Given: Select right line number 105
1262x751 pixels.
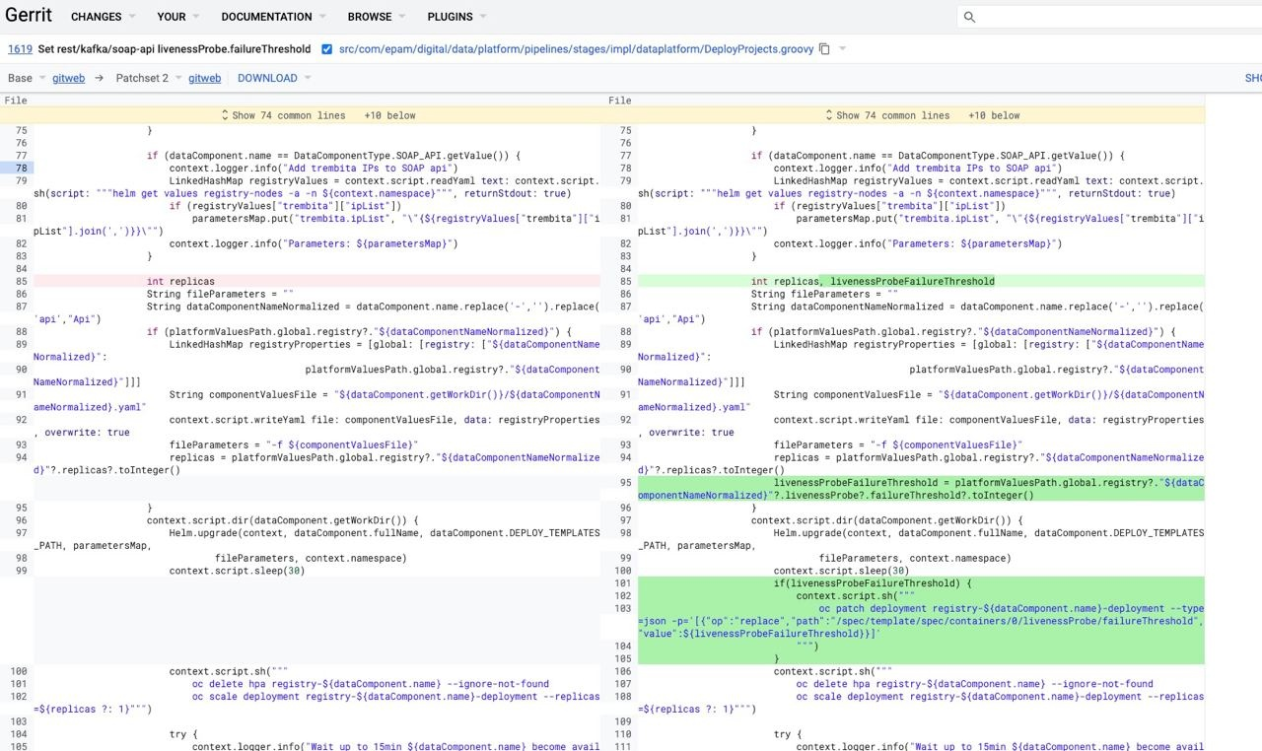Looking at the screenshot, I should pyautogui.click(x=622, y=658).
